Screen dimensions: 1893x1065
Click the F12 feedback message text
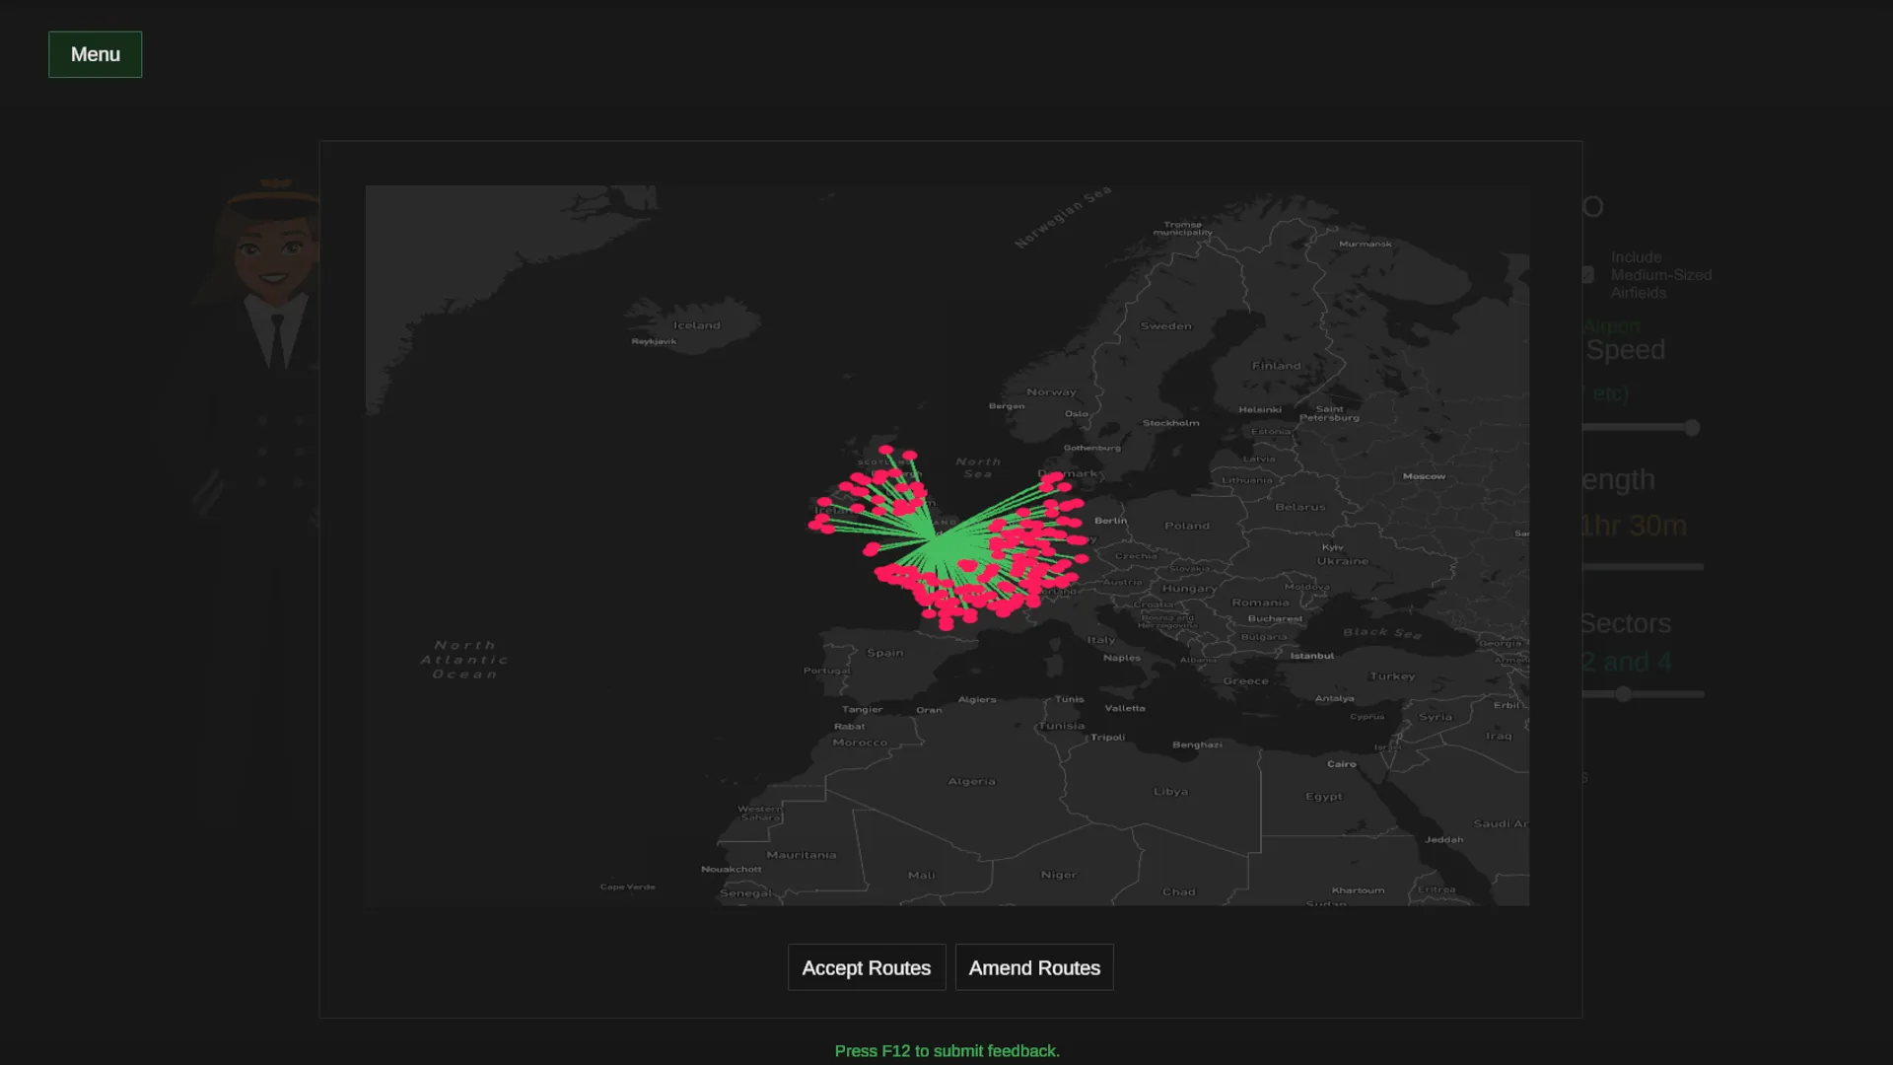946,1051
